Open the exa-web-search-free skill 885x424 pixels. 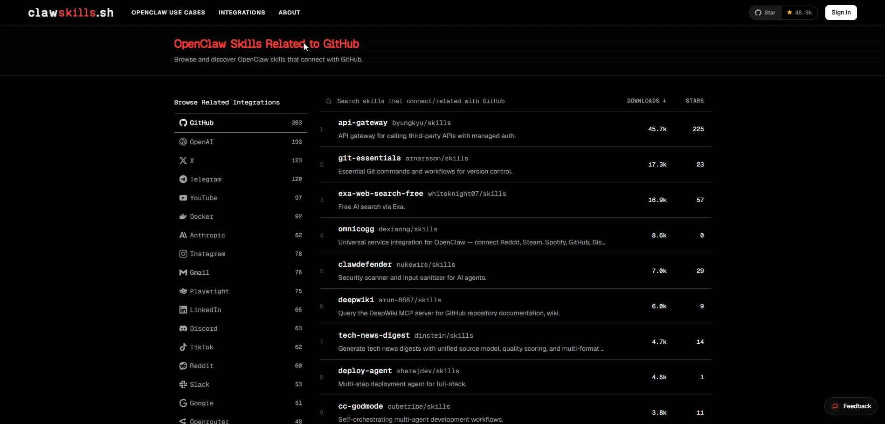pos(380,194)
